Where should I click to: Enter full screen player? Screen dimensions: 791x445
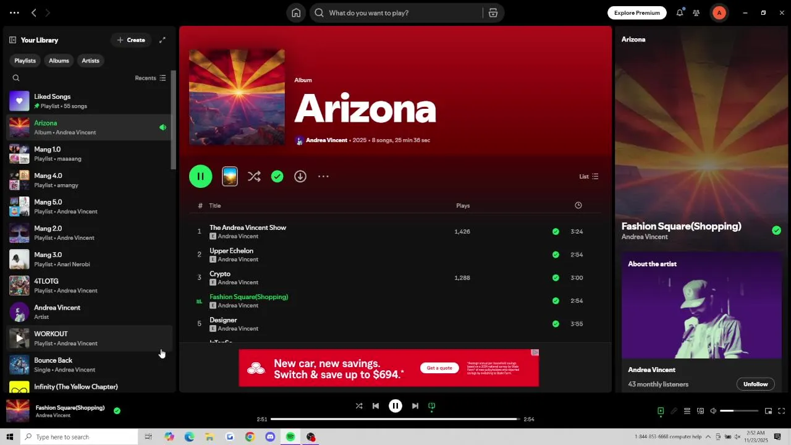click(x=781, y=411)
